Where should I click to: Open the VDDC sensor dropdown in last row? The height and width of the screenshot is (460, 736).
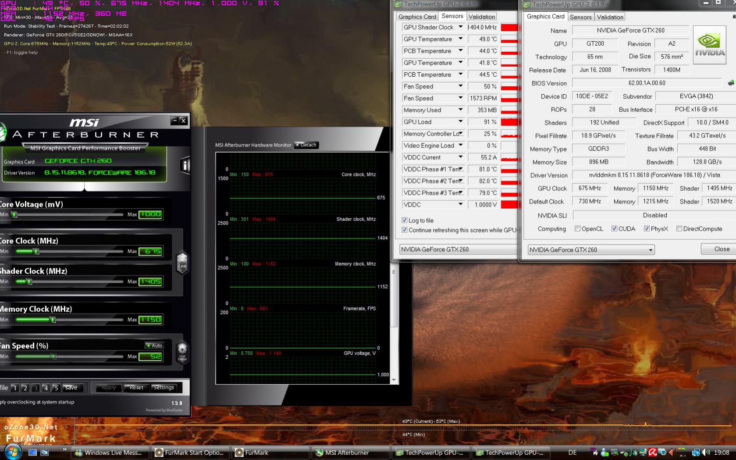click(461, 204)
